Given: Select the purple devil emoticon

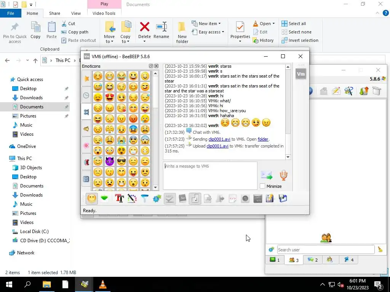Looking at the screenshot, I should click(109, 161).
